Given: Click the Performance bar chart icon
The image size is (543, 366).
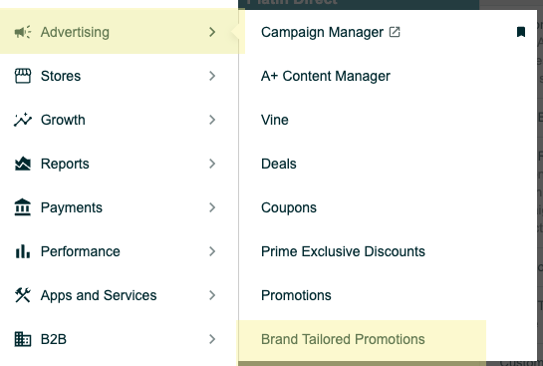Looking at the screenshot, I should [23, 251].
